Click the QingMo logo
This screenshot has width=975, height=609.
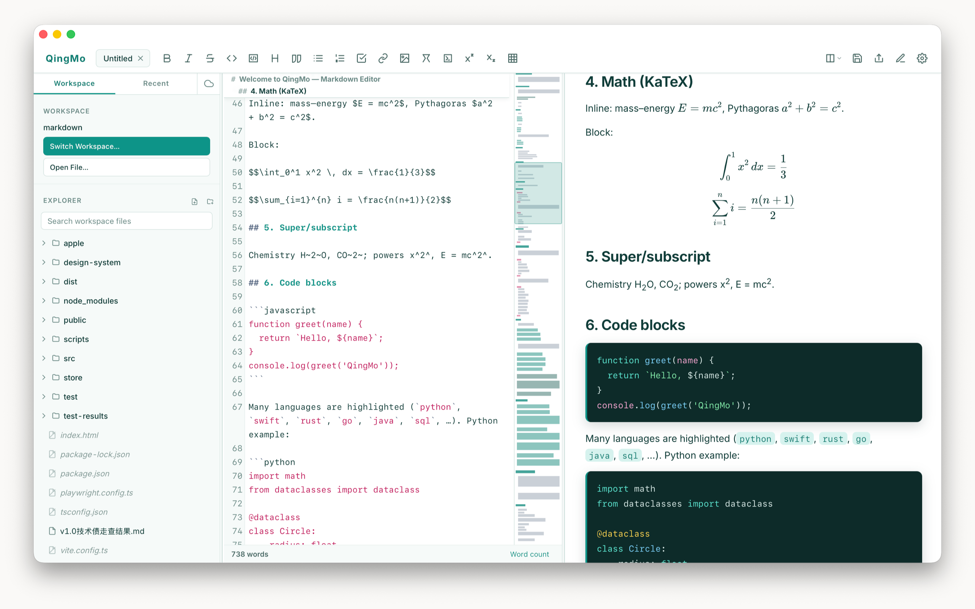pyautogui.click(x=66, y=59)
